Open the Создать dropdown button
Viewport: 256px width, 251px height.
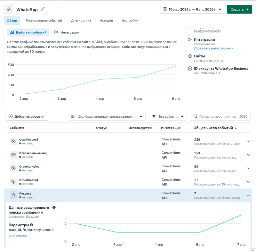pos(239,9)
